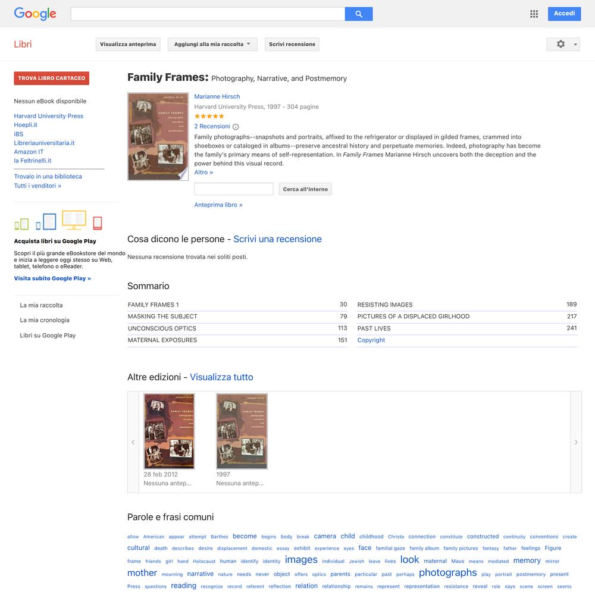Image resolution: width=595 pixels, height=595 pixels.
Task: Advance editions carousel with right arrow
Action: [575, 442]
